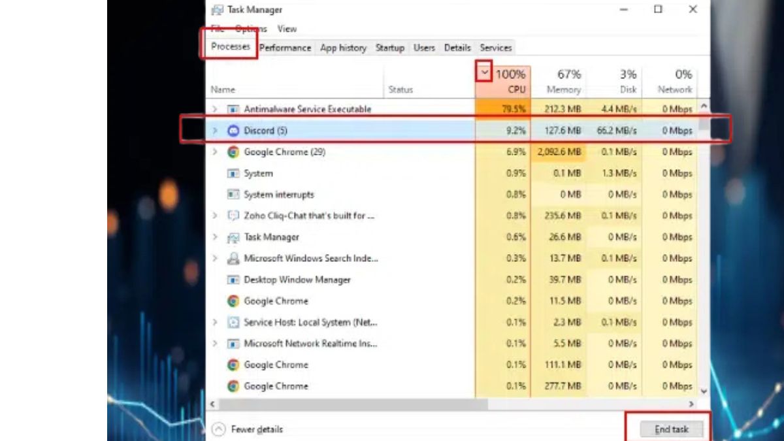Open the File menu

[218, 29]
